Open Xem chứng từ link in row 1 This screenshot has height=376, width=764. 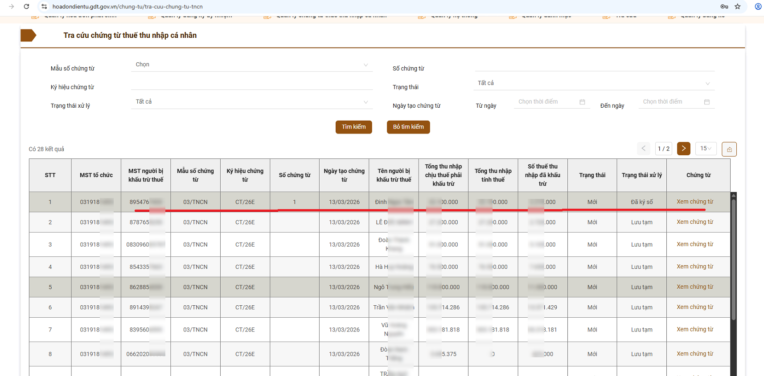pos(694,202)
